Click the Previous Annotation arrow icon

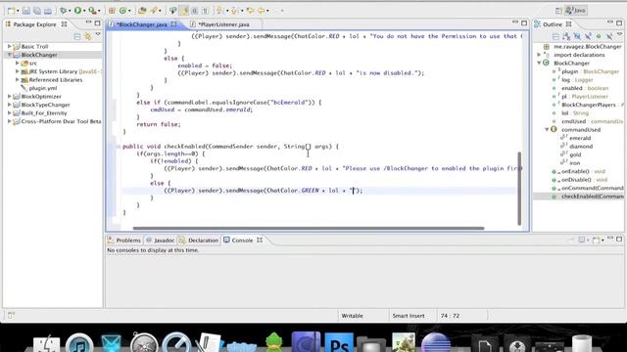click(x=234, y=11)
